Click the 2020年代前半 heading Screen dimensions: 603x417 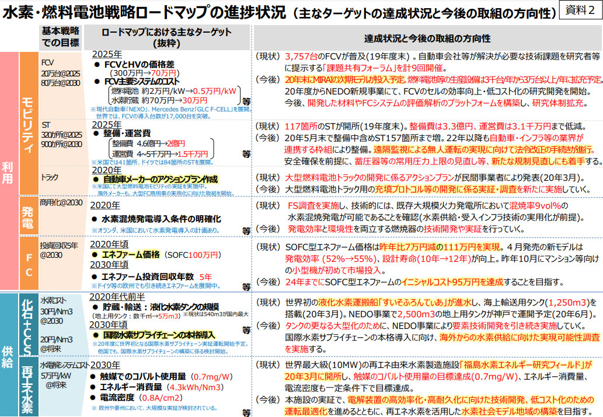pyautogui.click(x=117, y=297)
